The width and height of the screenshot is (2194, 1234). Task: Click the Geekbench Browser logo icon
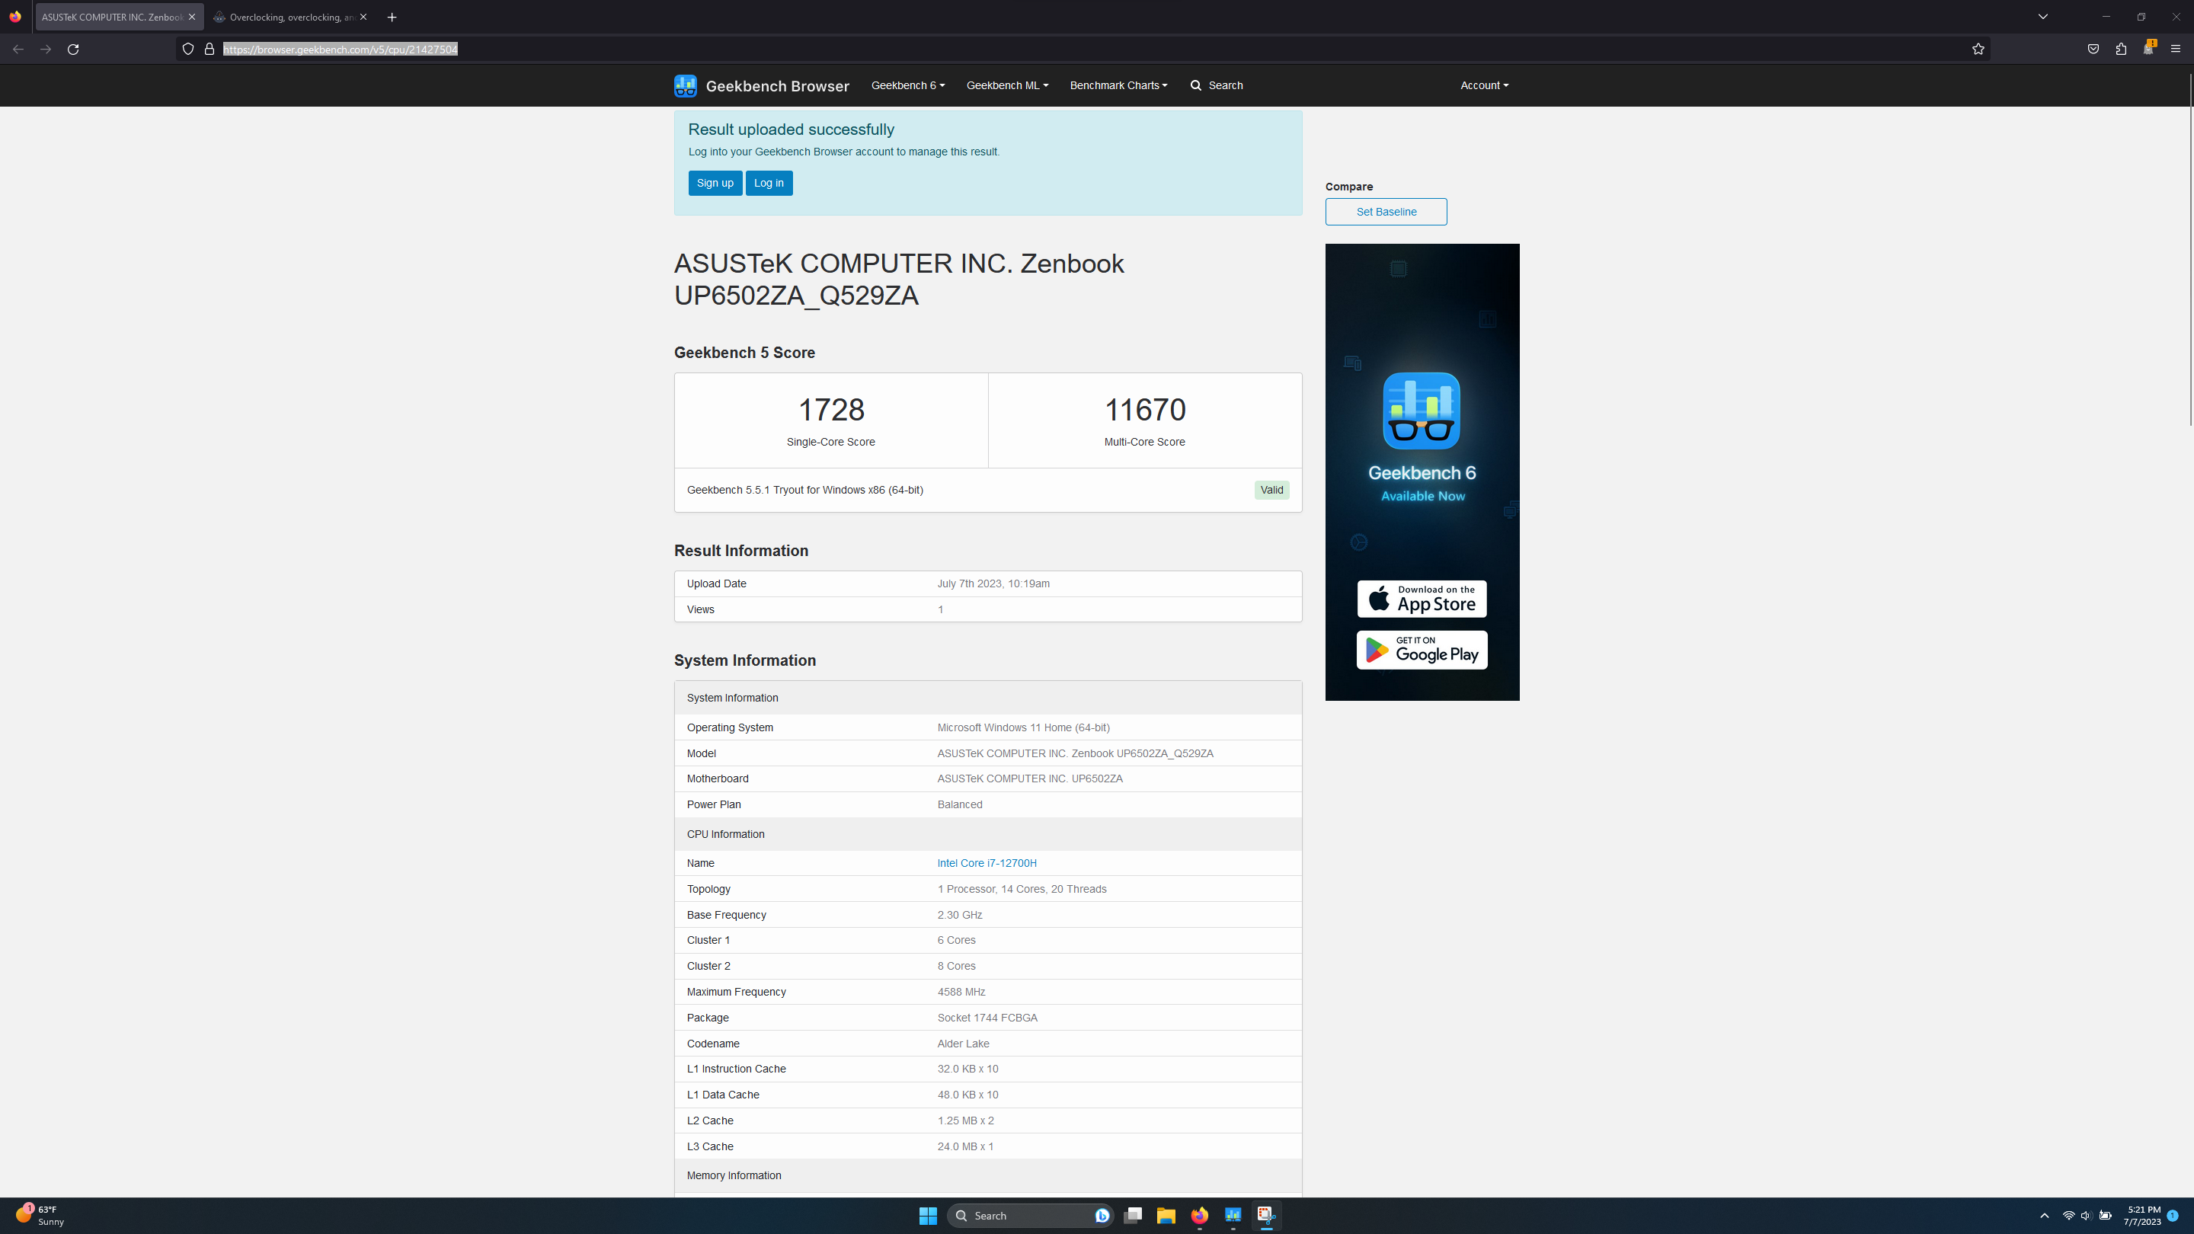coord(685,85)
